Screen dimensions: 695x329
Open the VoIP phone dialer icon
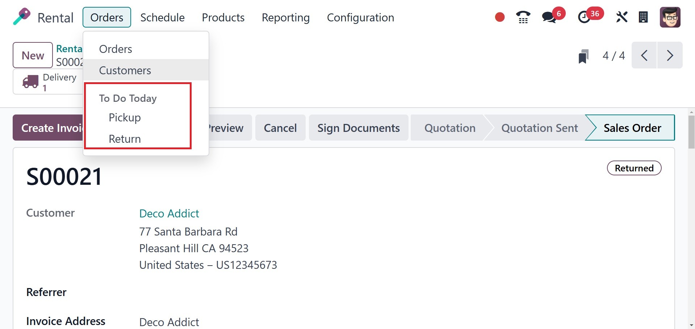click(523, 17)
